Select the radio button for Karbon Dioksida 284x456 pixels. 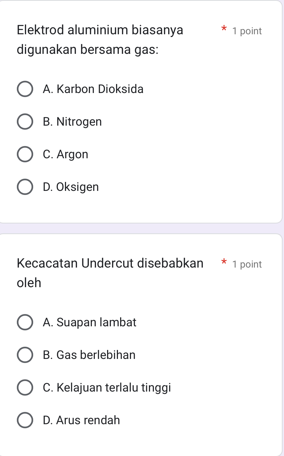[x=25, y=89]
